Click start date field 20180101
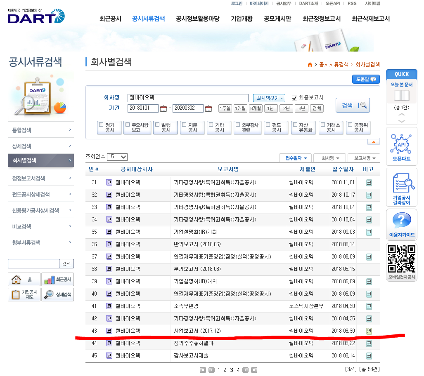 [x=143, y=108]
